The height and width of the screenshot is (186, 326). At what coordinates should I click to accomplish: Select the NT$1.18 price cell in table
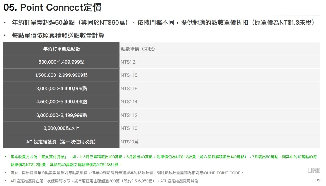[129, 75]
